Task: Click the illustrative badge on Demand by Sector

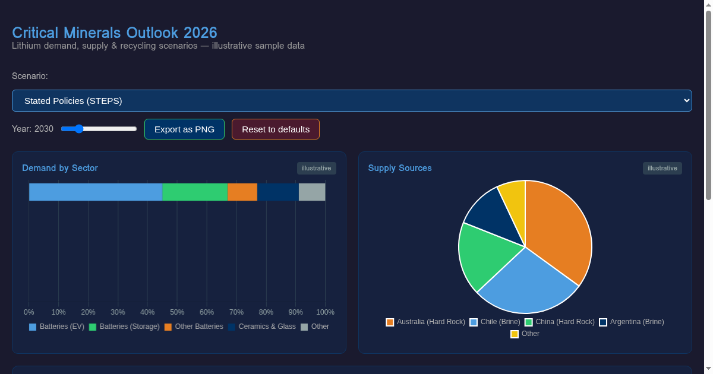Action: (x=317, y=168)
